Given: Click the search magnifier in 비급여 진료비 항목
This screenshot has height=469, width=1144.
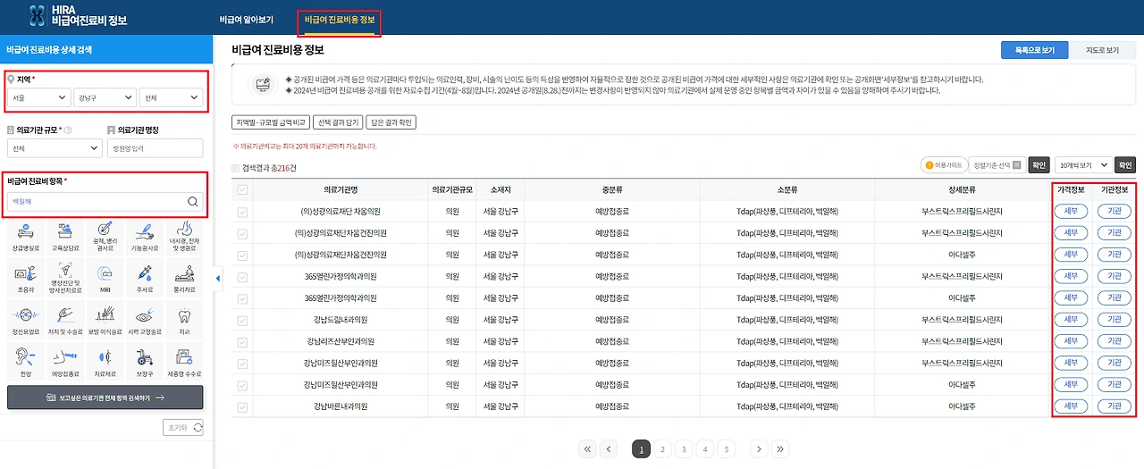Looking at the screenshot, I should 192,202.
